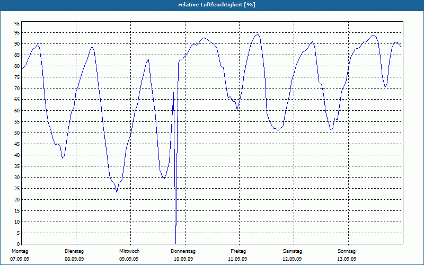Click the 70 value on y-axis
The height and width of the screenshot is (265, 424).
coord(17,89)
